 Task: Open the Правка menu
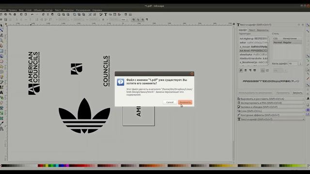[x=13, y=10]
